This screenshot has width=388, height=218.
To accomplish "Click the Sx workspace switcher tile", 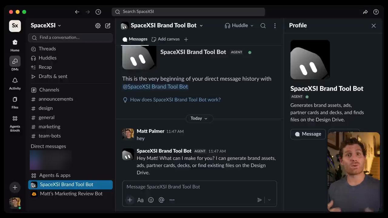I will (15, 26).
